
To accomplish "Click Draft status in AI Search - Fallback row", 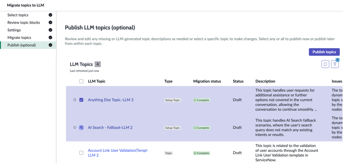I will click(x=238, y=127).
